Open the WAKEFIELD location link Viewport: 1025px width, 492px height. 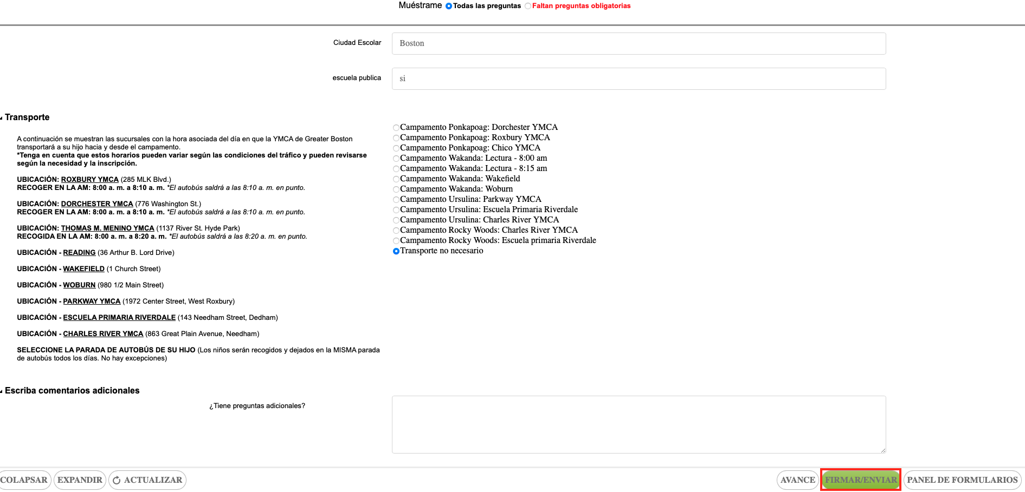click(x=83, y=269)
